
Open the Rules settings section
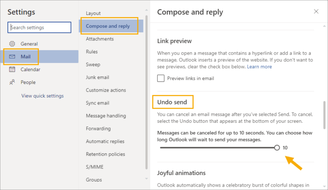pyautogui.click(x=92, y=52)
